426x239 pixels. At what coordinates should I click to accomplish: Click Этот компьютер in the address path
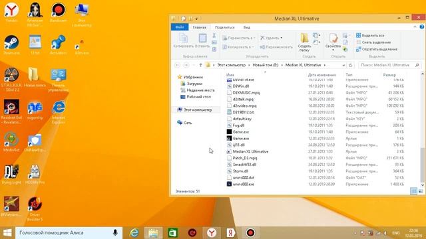tap(232, 65)
